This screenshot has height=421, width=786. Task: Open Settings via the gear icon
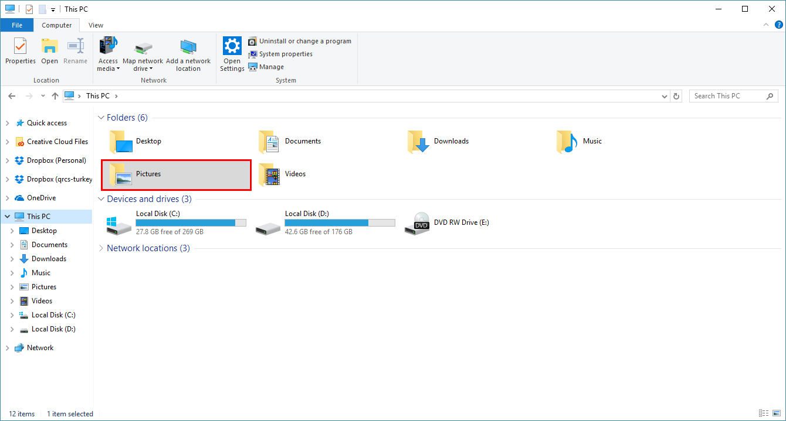[x=232, y=46]
